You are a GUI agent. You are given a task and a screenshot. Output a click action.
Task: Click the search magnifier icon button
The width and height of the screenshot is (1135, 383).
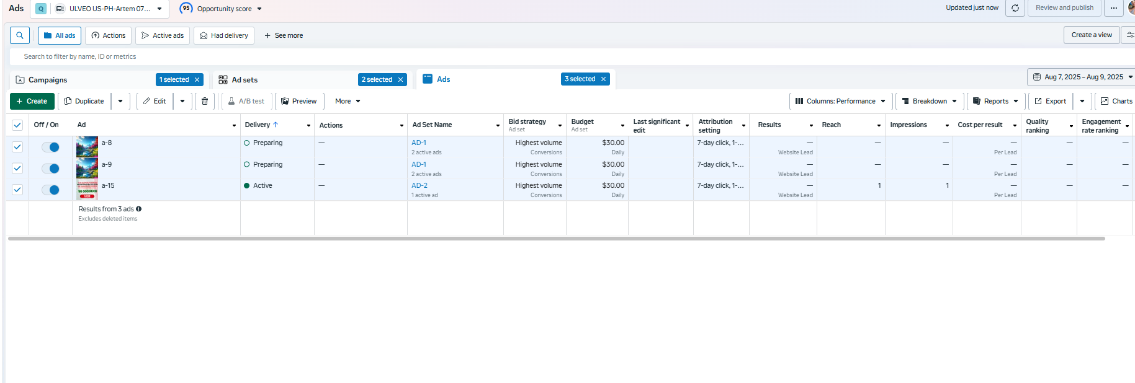tap(20, 35)
